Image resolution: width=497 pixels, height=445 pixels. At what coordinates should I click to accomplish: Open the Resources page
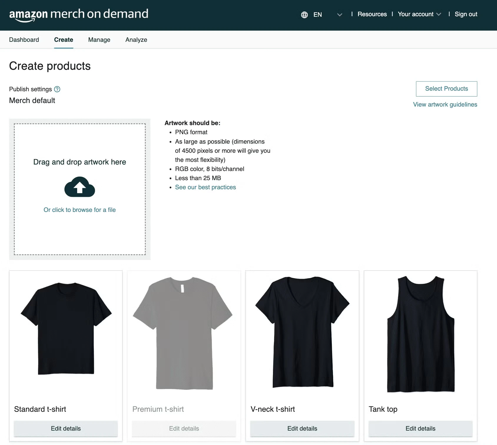pos(372,14)
